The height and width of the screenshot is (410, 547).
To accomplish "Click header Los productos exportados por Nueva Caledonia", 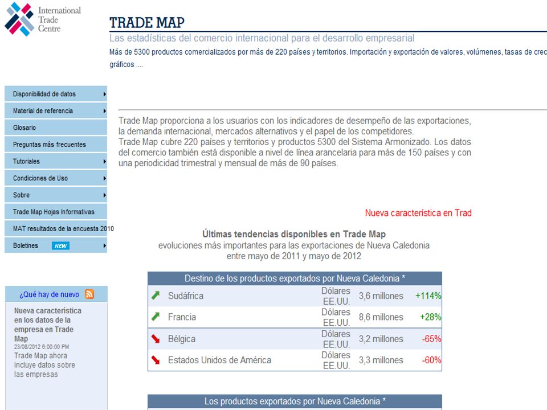I will coord(295,401).
